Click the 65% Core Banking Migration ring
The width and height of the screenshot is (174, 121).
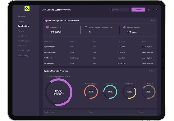[59, 92]
